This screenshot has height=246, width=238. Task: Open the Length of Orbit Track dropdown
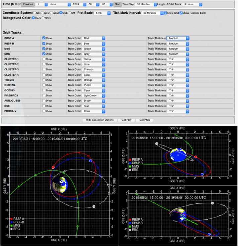click(192, 4)
